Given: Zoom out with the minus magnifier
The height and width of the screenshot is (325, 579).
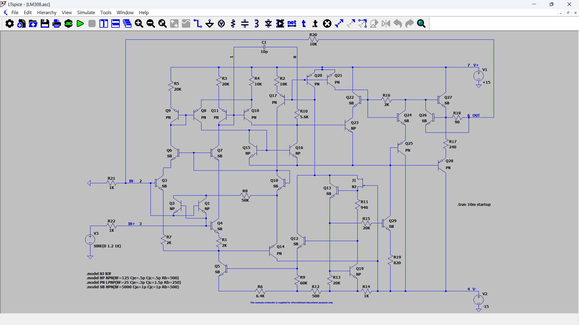Looking at the screenshot, I should [151, 23].
